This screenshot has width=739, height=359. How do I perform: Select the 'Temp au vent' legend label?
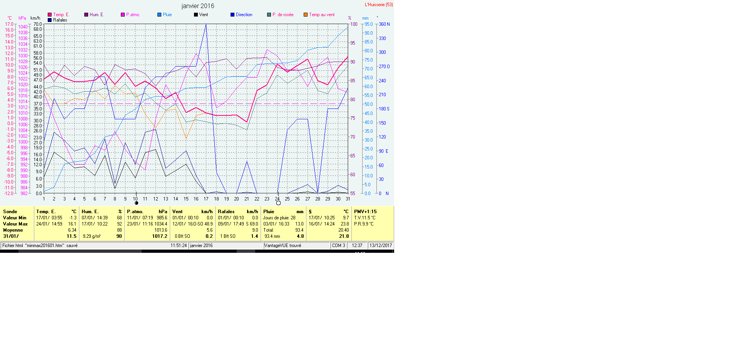coord(322,15)
